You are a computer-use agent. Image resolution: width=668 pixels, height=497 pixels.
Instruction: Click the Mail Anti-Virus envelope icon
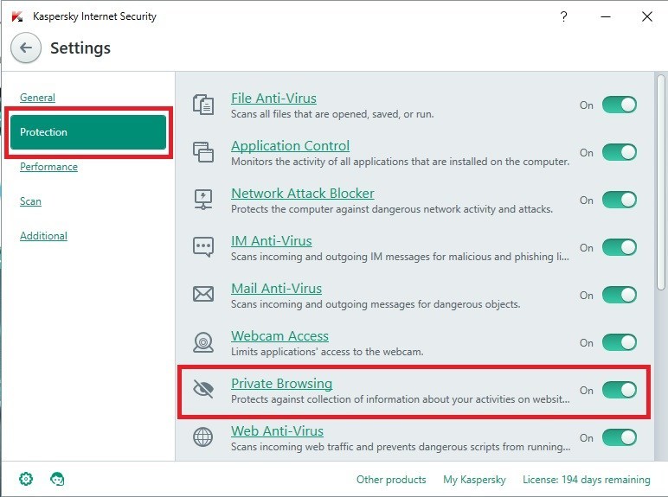[x=203, y=295]
